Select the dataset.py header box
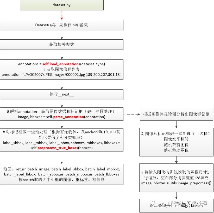Screen dimensions: 214x213 click(62, 5)
